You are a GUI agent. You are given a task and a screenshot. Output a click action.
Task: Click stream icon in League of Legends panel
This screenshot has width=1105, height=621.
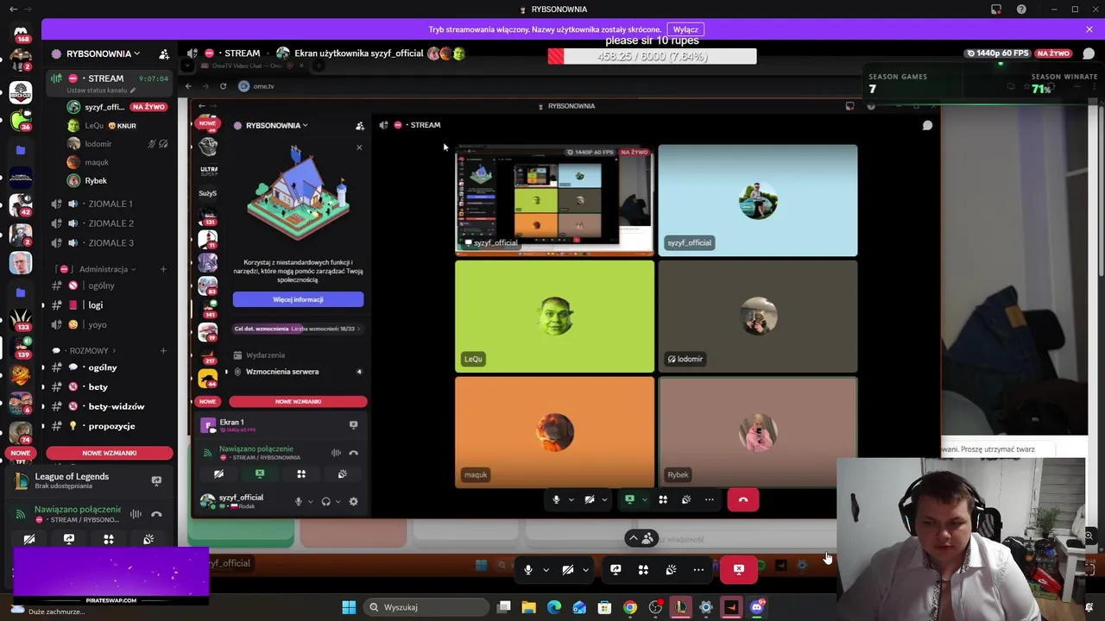[156, 480]
